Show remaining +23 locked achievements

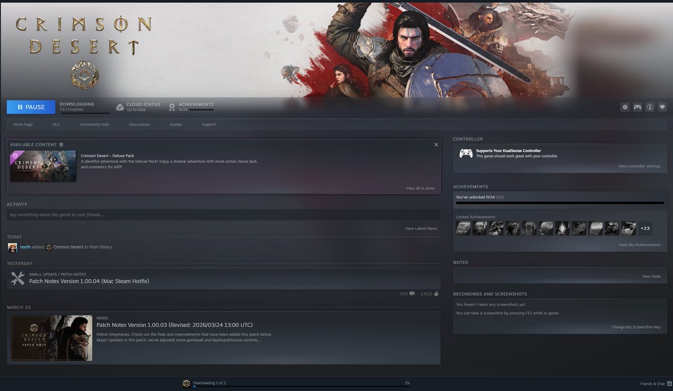[x=645, y=228]
